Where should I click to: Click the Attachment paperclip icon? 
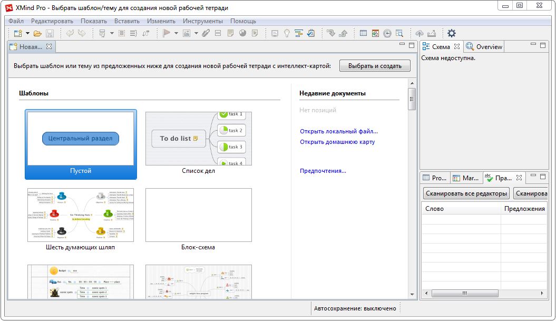click(x=206, y=33)
